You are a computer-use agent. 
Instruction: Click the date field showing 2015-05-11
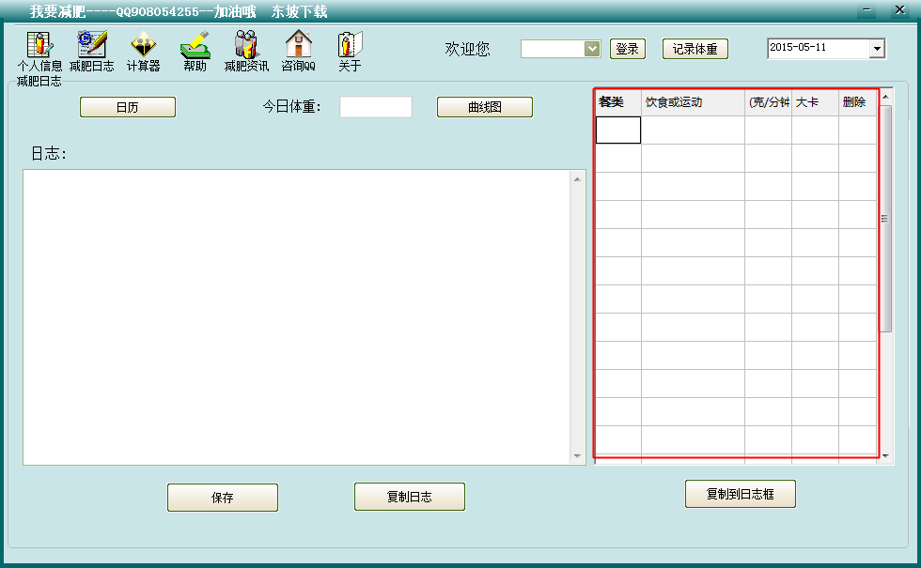pos(819,49)
